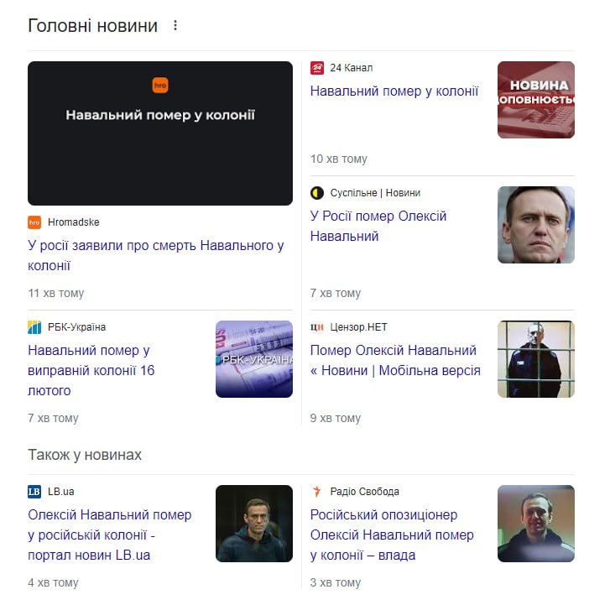Open LB.ua headline about російській колонії
610x600 pixels.
point(110,535)
